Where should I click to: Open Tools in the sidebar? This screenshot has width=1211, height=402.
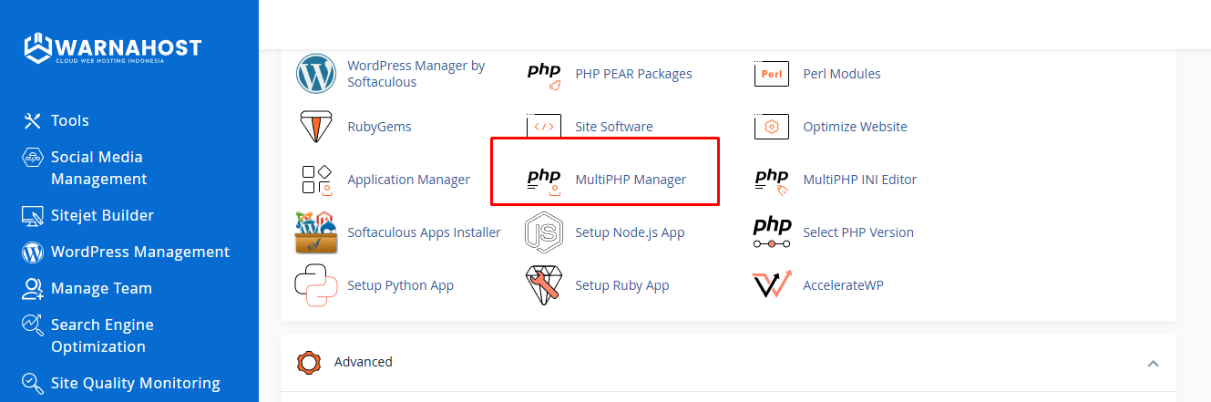69,120
